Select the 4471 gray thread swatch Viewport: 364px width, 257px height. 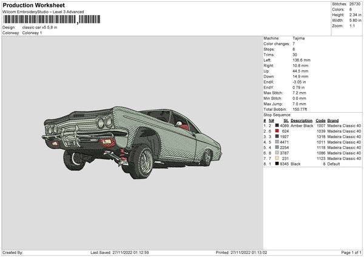pyautogui.click(x=278, y=142)
